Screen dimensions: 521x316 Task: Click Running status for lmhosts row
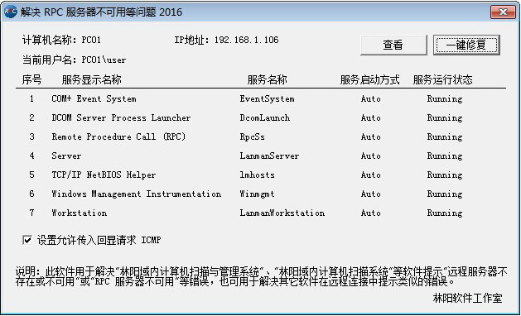coord(445,175)
